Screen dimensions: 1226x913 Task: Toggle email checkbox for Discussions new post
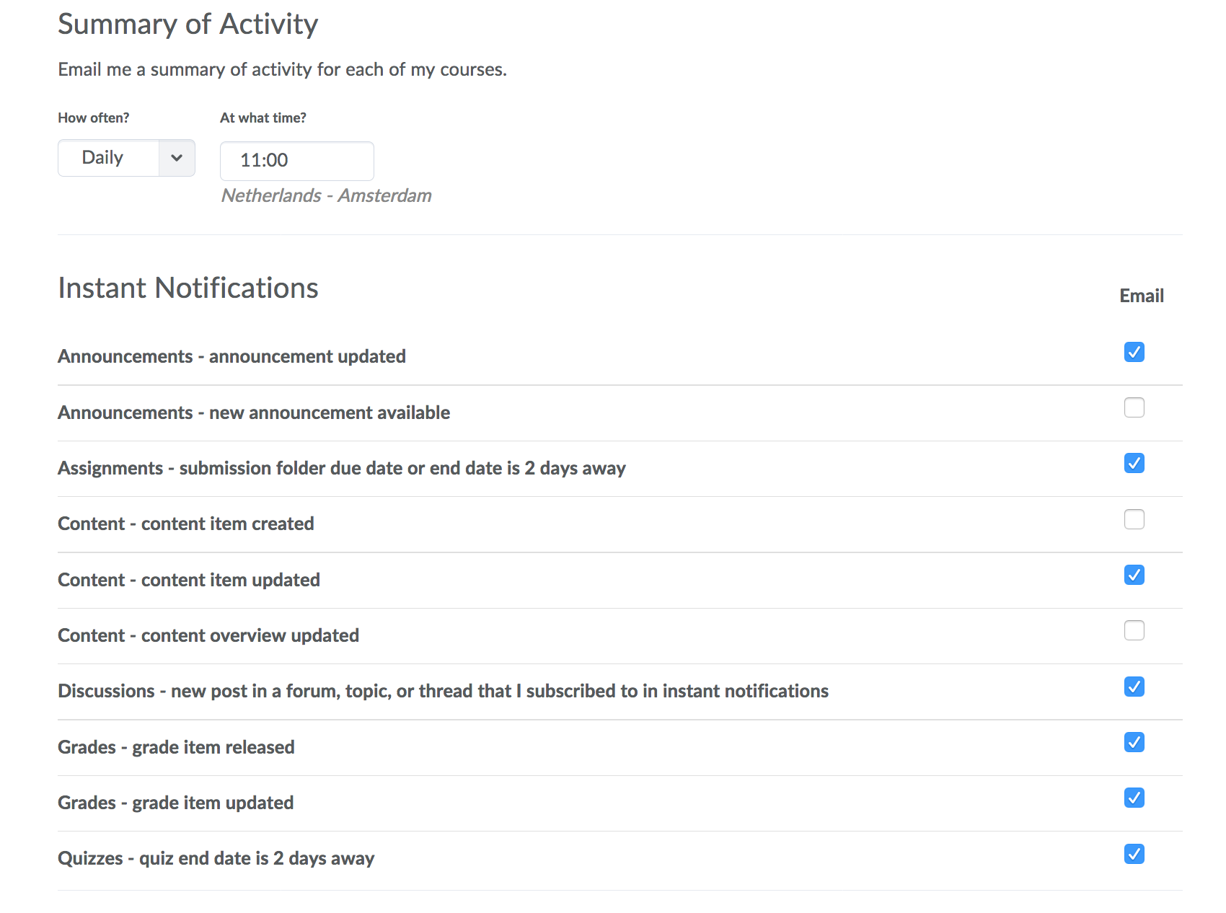[x=1134, y=687]
